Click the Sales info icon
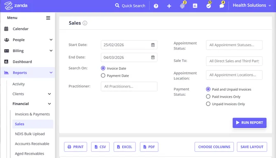Screen dimensions: 276x158 (85, 23)
